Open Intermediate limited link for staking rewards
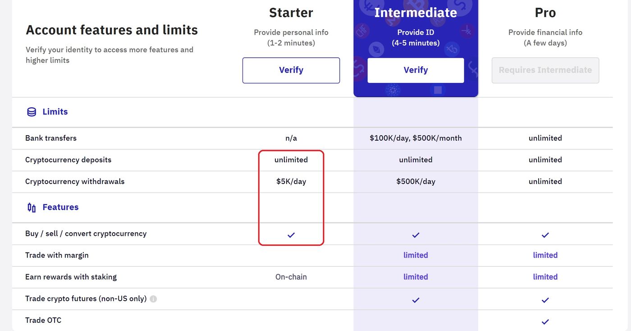Image resolution: width=631 pixels, height=331 pixels. click(416, 277)
